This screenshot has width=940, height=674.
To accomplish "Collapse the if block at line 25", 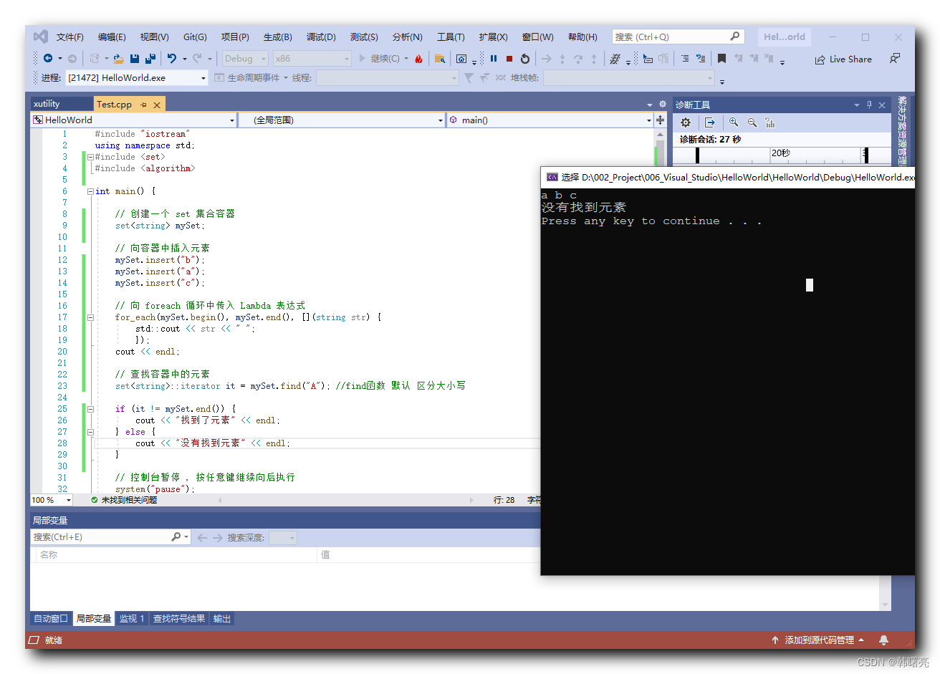I will [x=90, y=409].
